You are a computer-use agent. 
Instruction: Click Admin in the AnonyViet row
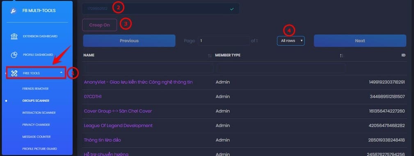pos(222,82)
